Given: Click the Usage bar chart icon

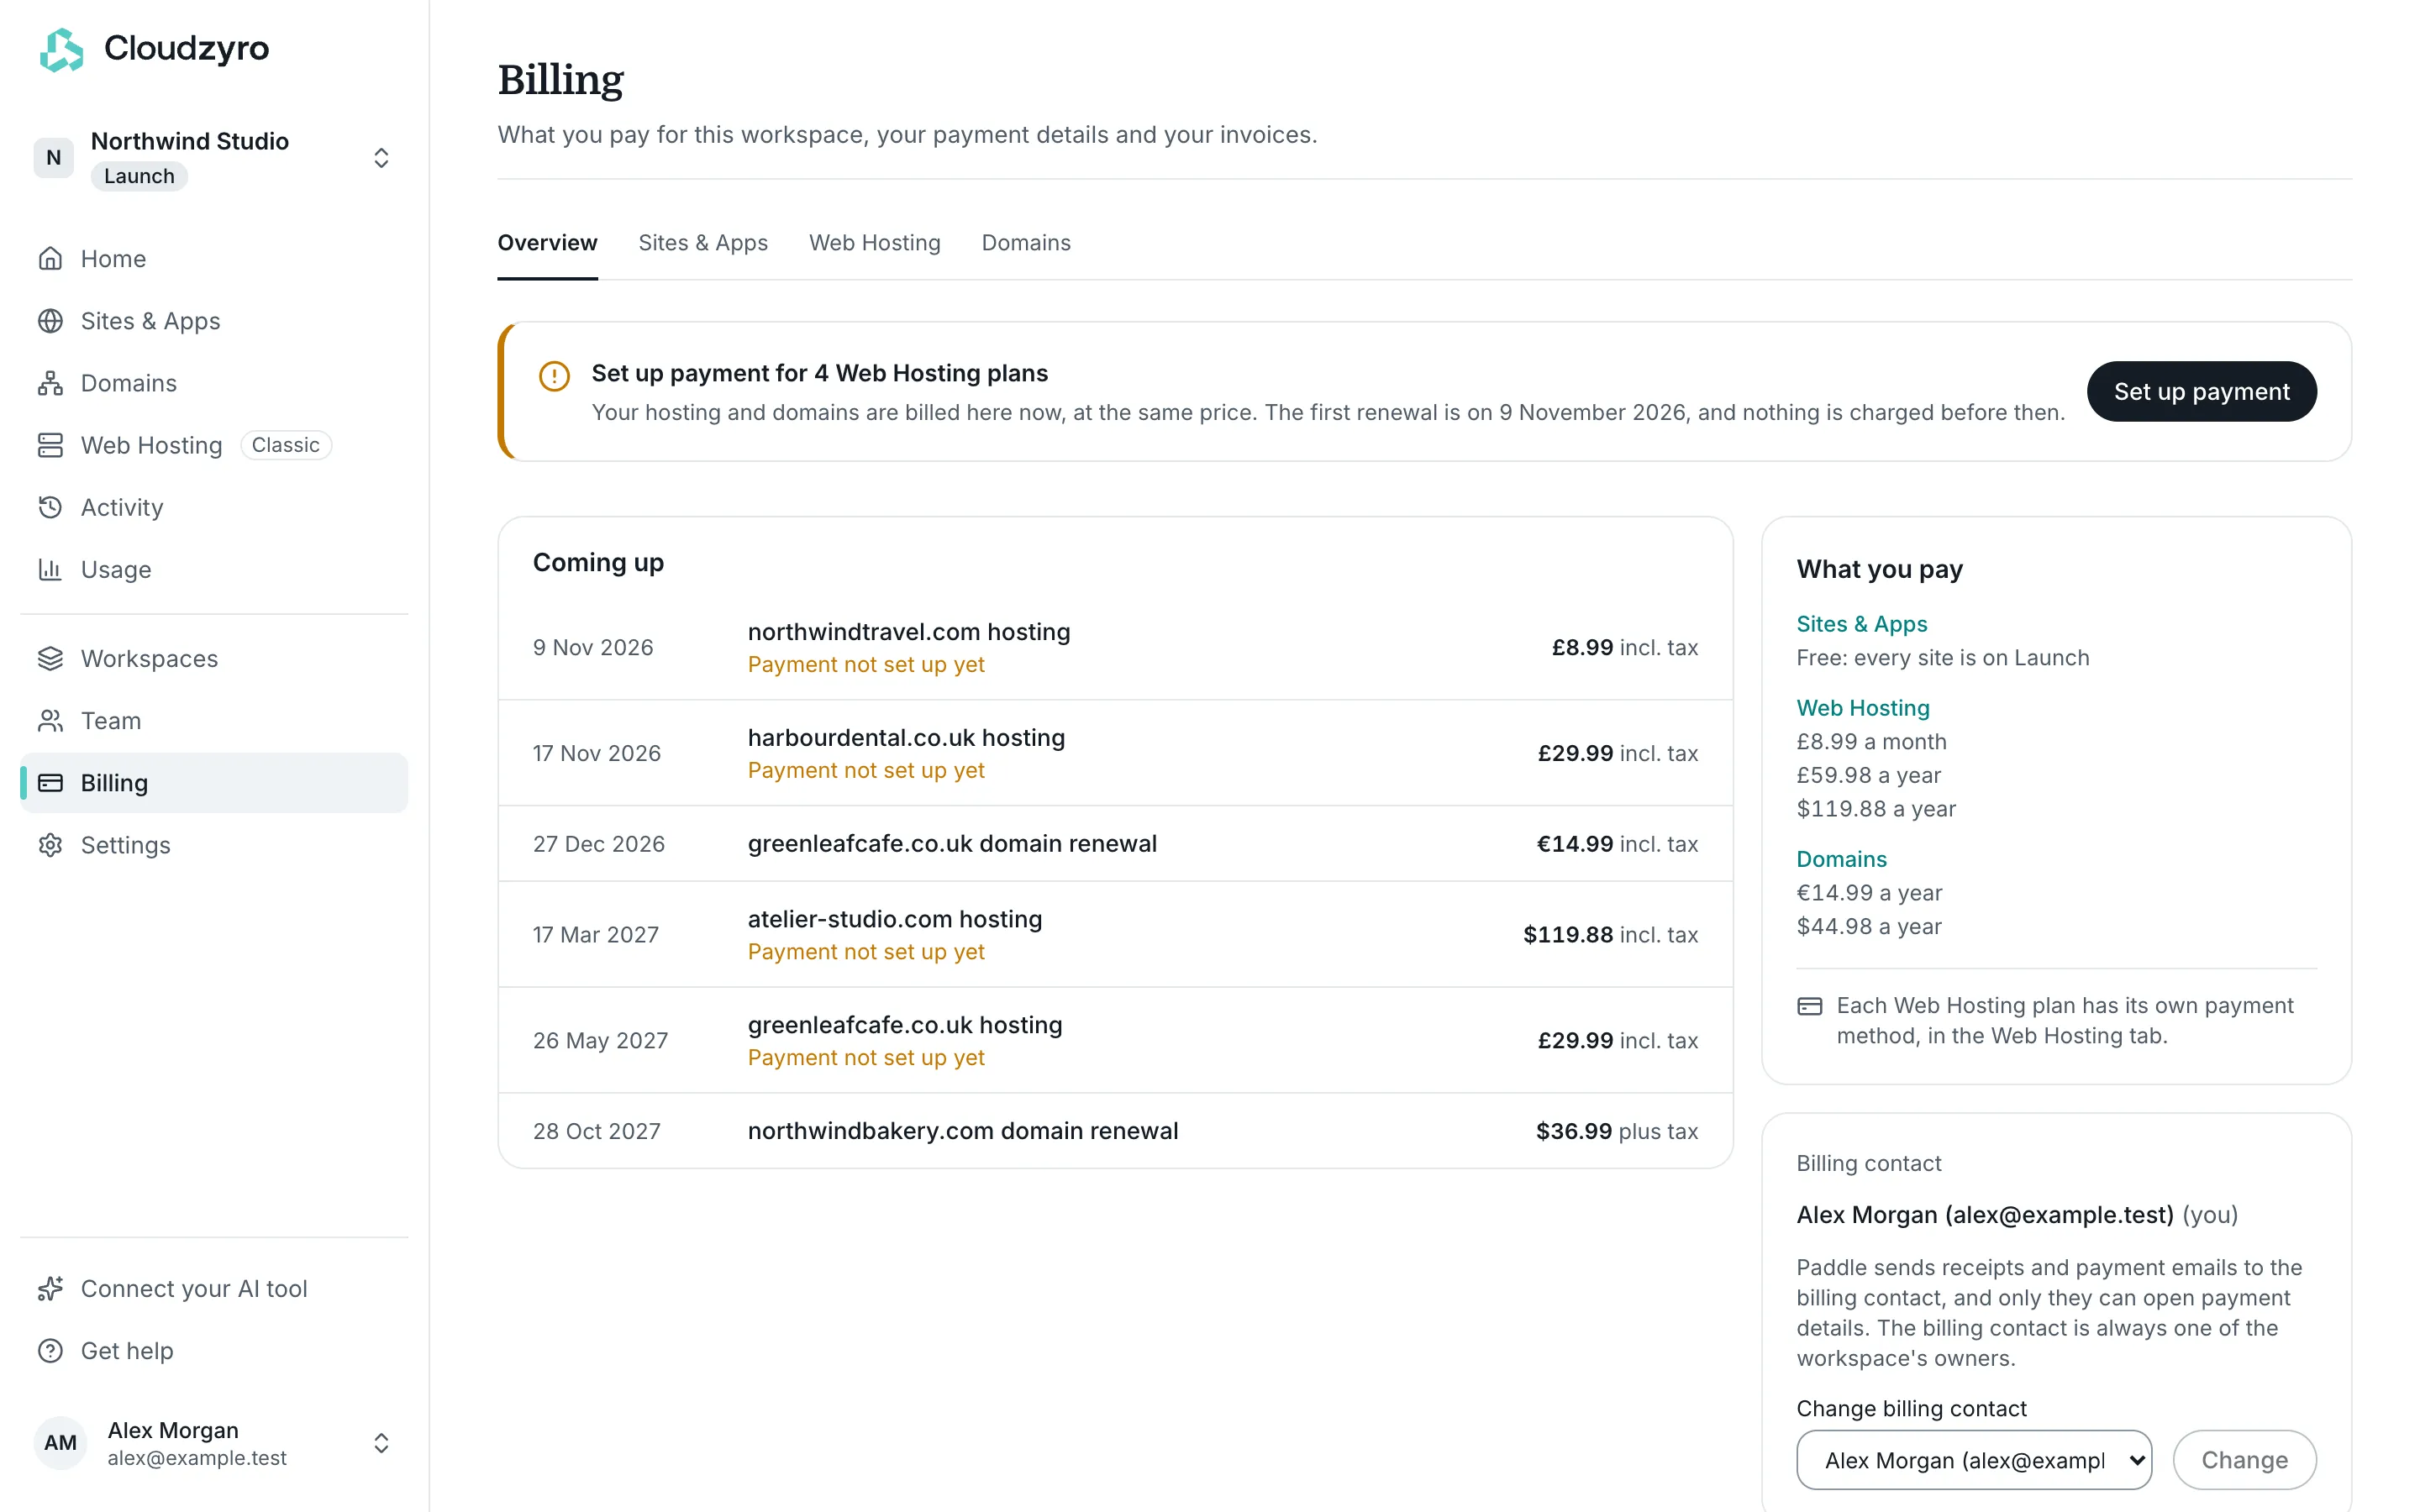Looking at the screenshot, I should [x=50, y=569].
